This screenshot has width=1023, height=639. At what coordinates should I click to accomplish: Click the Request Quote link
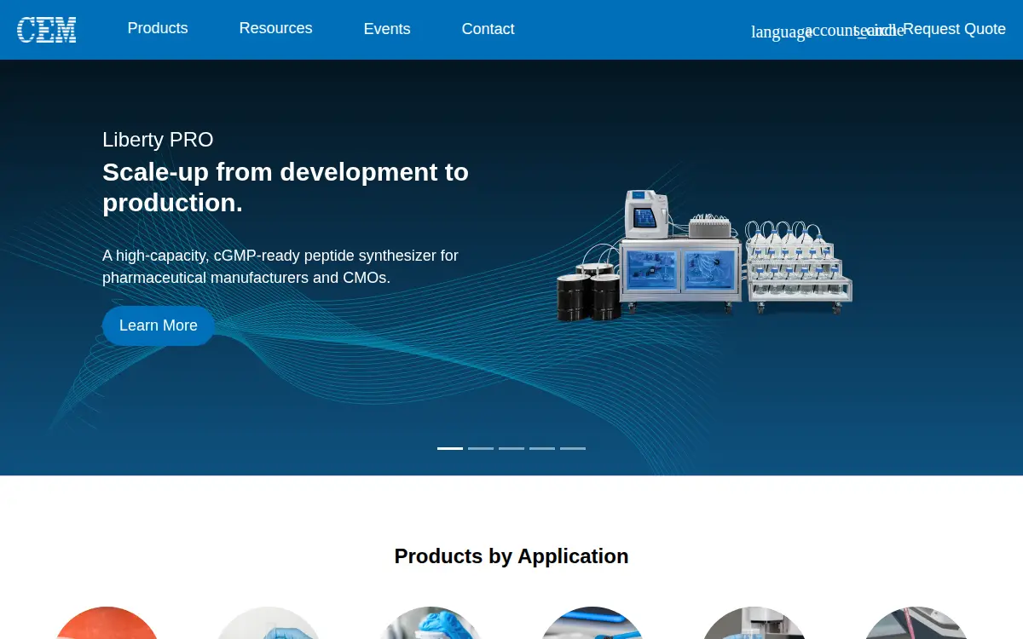(x=954, y=29)
